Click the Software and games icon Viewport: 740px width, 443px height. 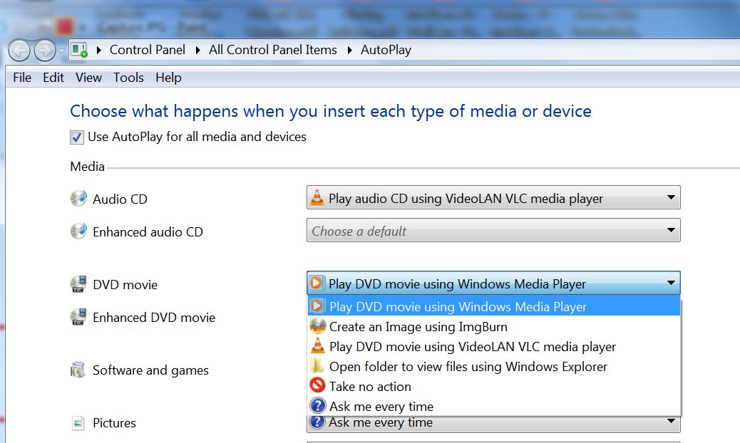(x=78, y=370)
